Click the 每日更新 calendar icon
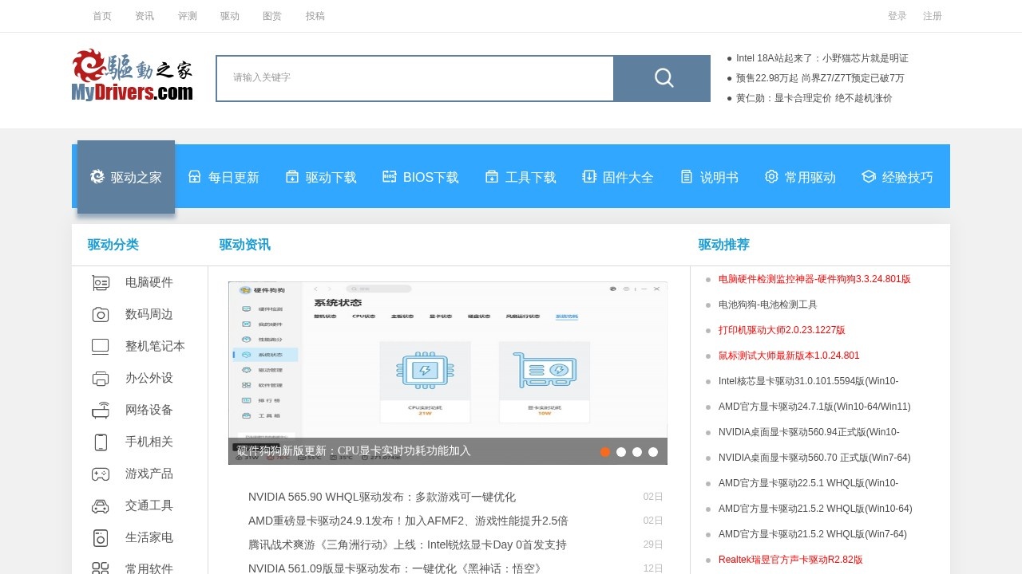This screenshot has height=574, width=1022. click(194, 176)
